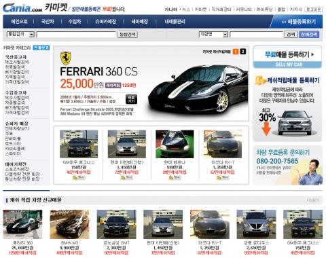Screen dimensions: 326x258
Task: Click into the car name search text field
Action: 256,35
